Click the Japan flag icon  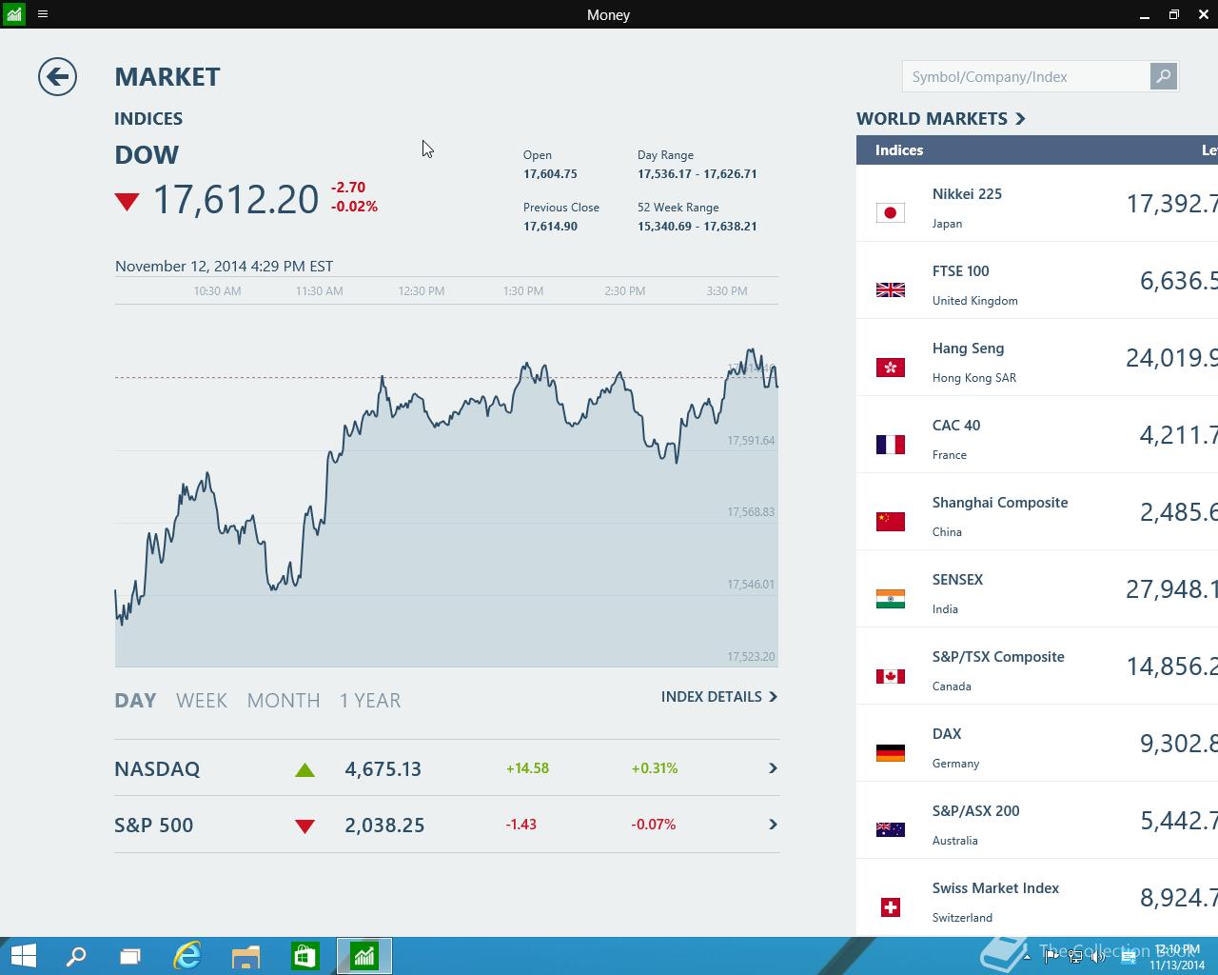(890, 212)
